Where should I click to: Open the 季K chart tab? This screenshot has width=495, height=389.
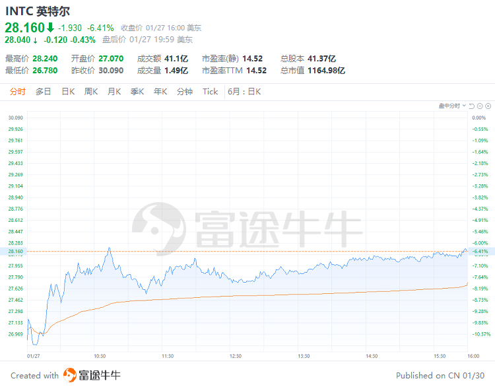click(x=137, y=92)
